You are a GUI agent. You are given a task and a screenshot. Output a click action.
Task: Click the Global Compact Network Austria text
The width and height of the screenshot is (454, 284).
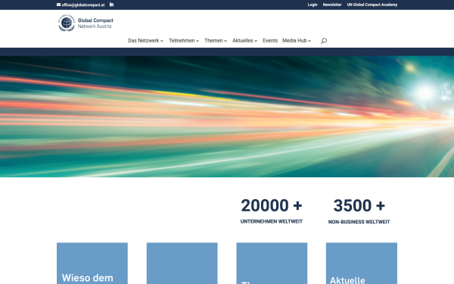(x=95, y=23)
